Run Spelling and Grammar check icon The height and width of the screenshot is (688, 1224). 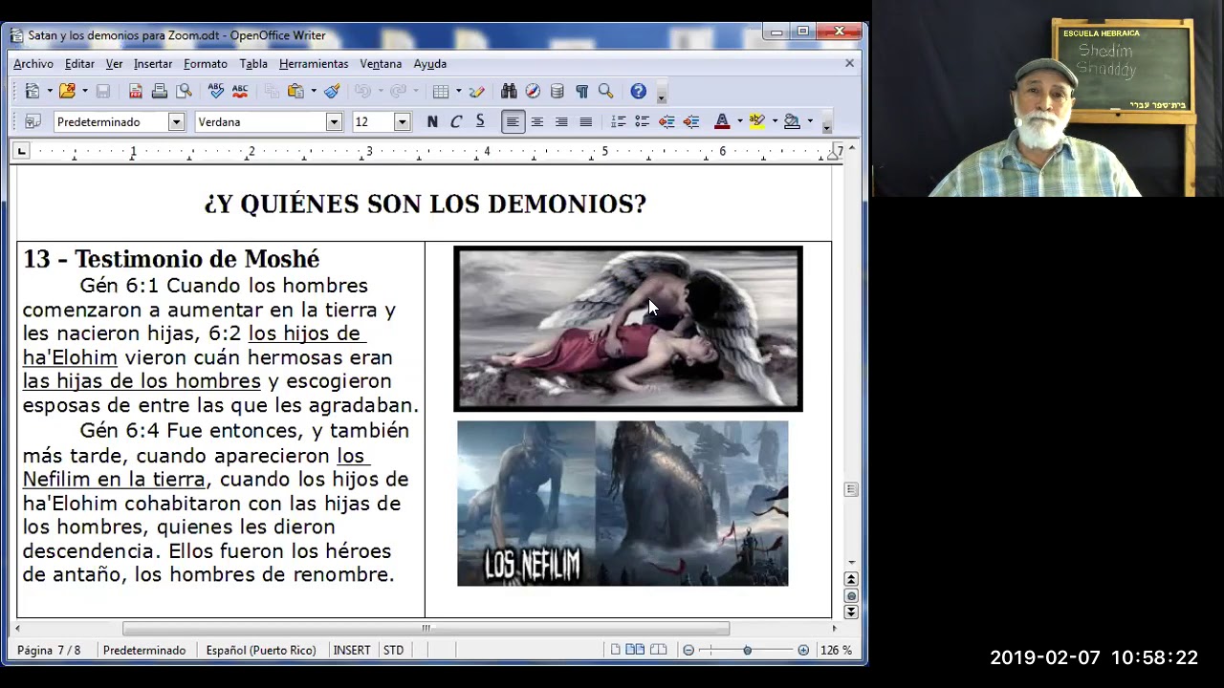point(216,91)
